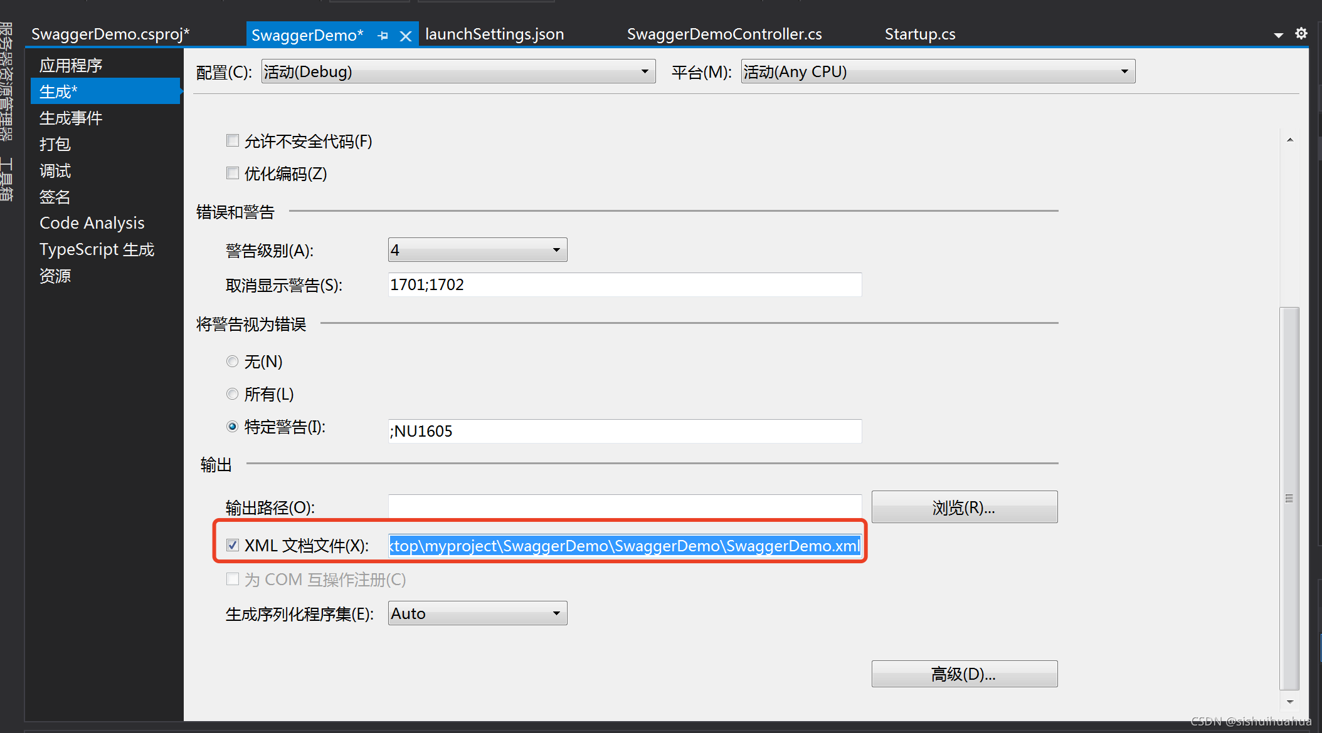1322x733 pixels.
Task: Switch to launchSettings.json tab
Action: (494, 34)
